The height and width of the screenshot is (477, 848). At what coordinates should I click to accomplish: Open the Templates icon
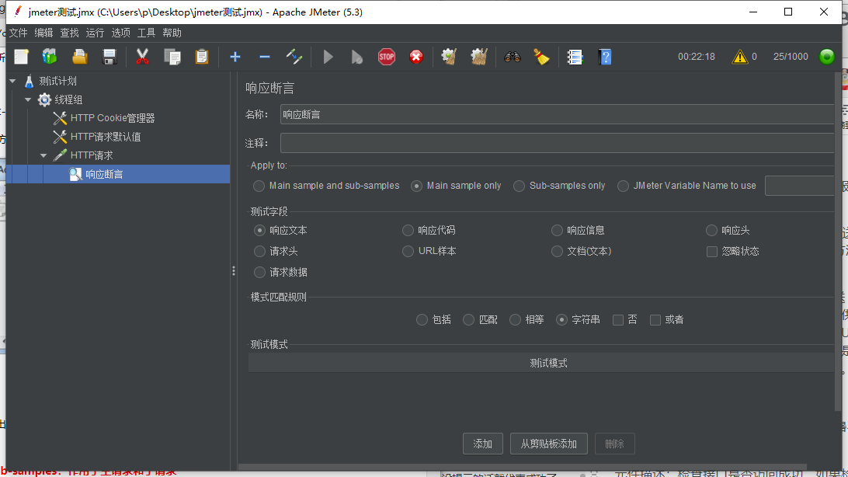coord(50,57)
